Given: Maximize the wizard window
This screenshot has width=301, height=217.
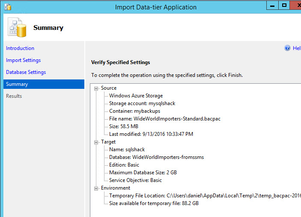Looking at the screenshot, I should coord(284,5).
